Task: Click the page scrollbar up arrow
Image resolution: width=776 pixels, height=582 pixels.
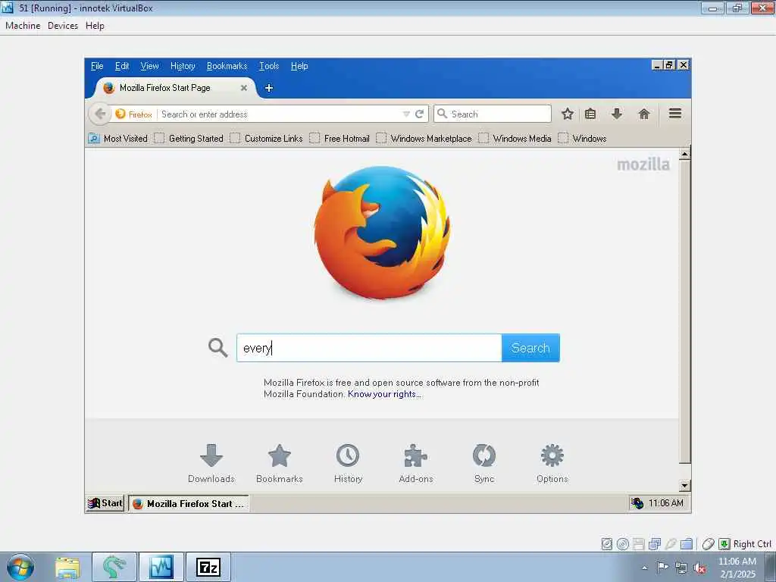Action: pyautogui.click(x=684, y=154)
